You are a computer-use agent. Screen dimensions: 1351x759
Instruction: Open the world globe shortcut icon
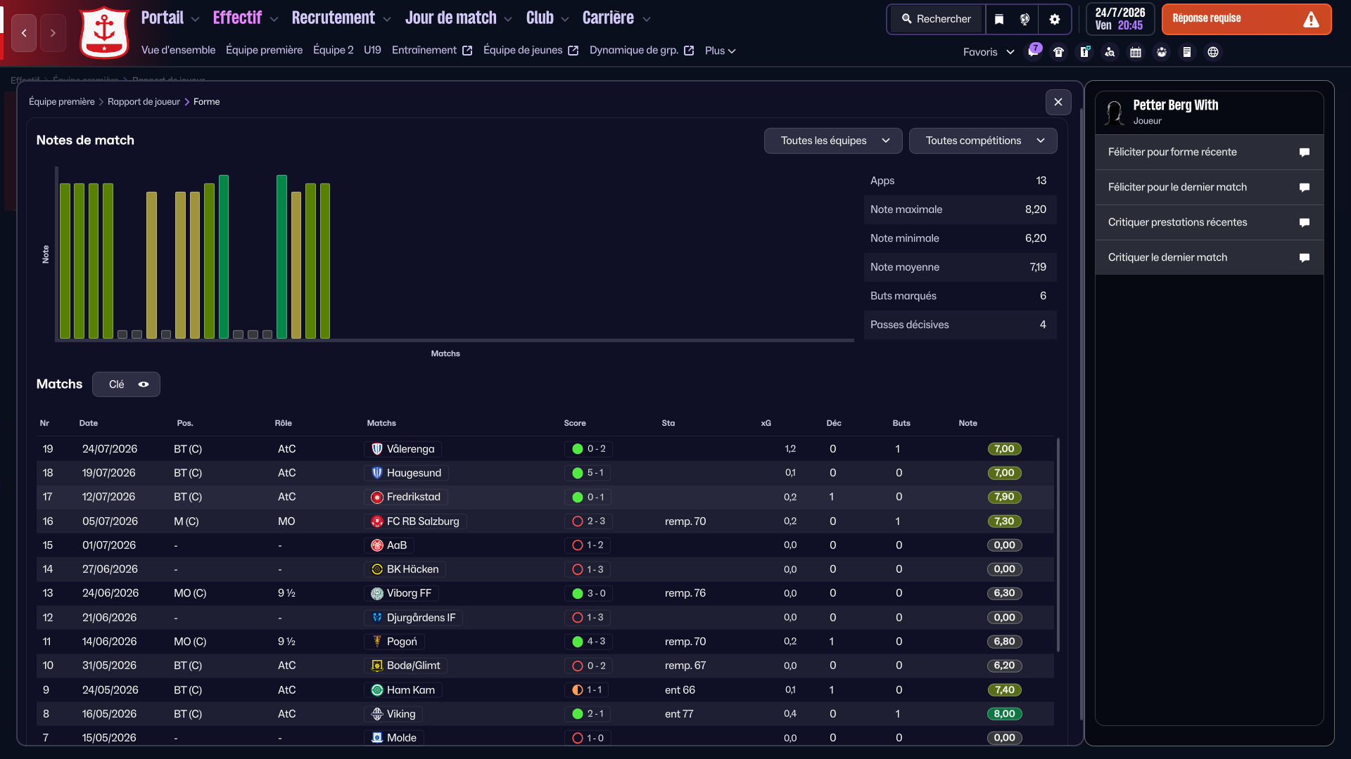pos(1212,52)
